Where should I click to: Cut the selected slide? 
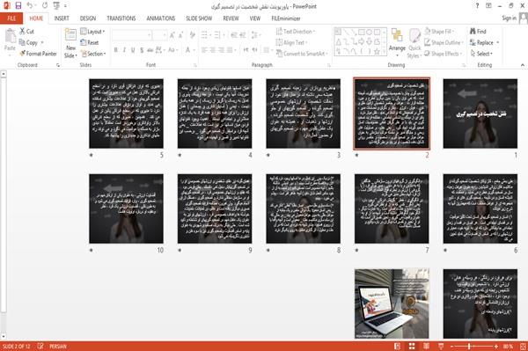[26, 32]
